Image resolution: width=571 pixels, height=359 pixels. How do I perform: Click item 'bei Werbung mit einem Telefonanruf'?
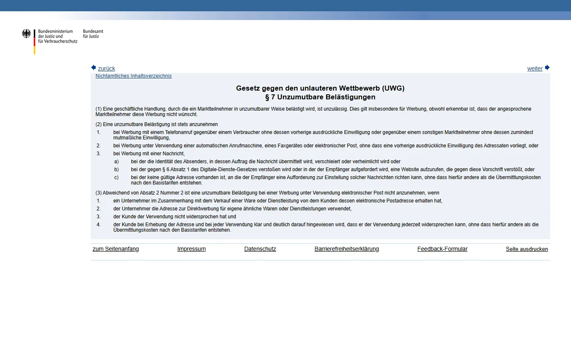[x=323, y=135]
